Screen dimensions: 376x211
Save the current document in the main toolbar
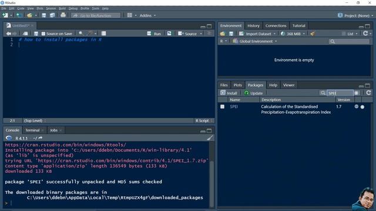point(44,16)
